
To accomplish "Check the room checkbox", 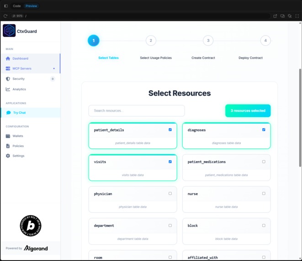I will pos(170,257).
